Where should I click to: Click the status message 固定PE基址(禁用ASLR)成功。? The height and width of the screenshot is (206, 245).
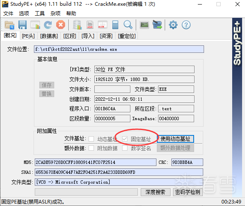point(33,202)
